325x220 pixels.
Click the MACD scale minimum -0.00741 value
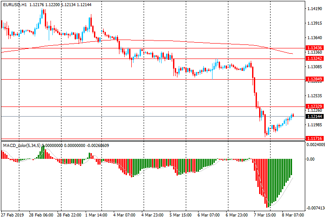point(316,208)
